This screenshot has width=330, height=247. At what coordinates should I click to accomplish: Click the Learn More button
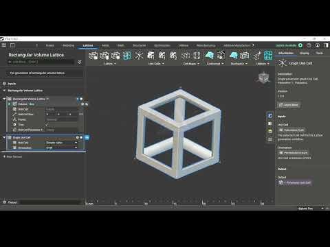[289, 105]
